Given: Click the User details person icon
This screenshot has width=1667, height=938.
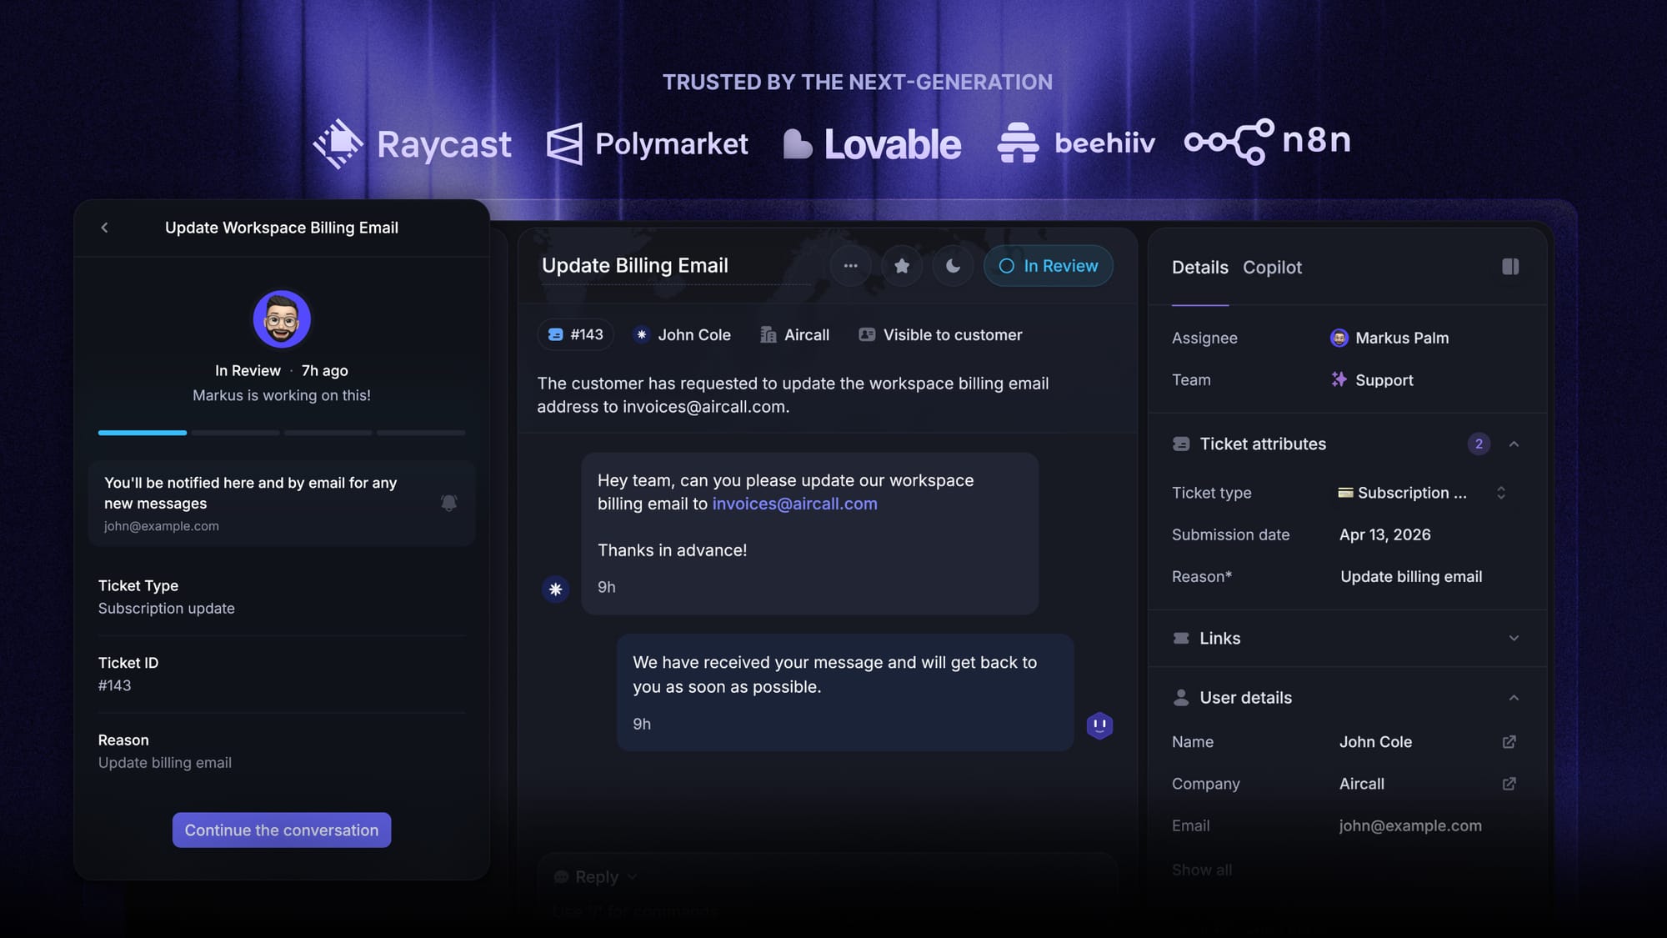Looking at the screenshot, I should coord(1180,697).
